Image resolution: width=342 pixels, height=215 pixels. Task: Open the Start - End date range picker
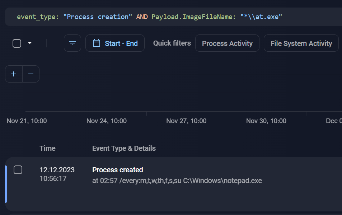tap(115, 43)
